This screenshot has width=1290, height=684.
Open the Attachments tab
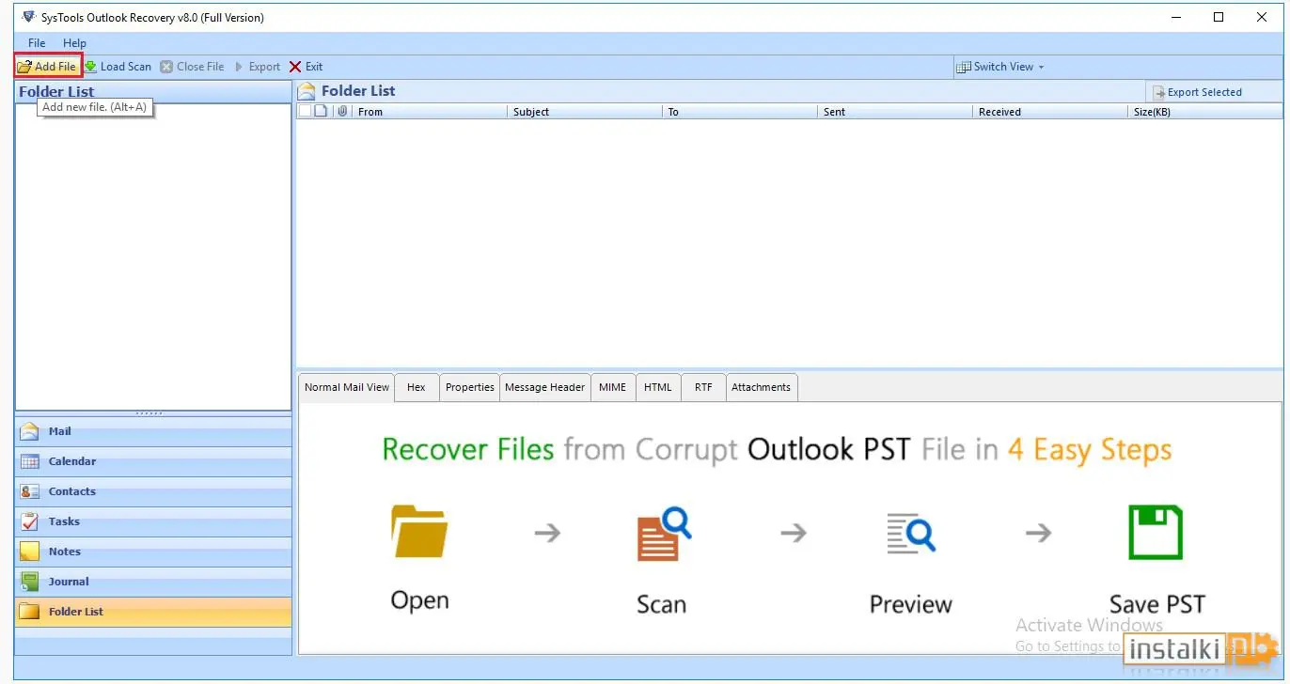[761, 387]
